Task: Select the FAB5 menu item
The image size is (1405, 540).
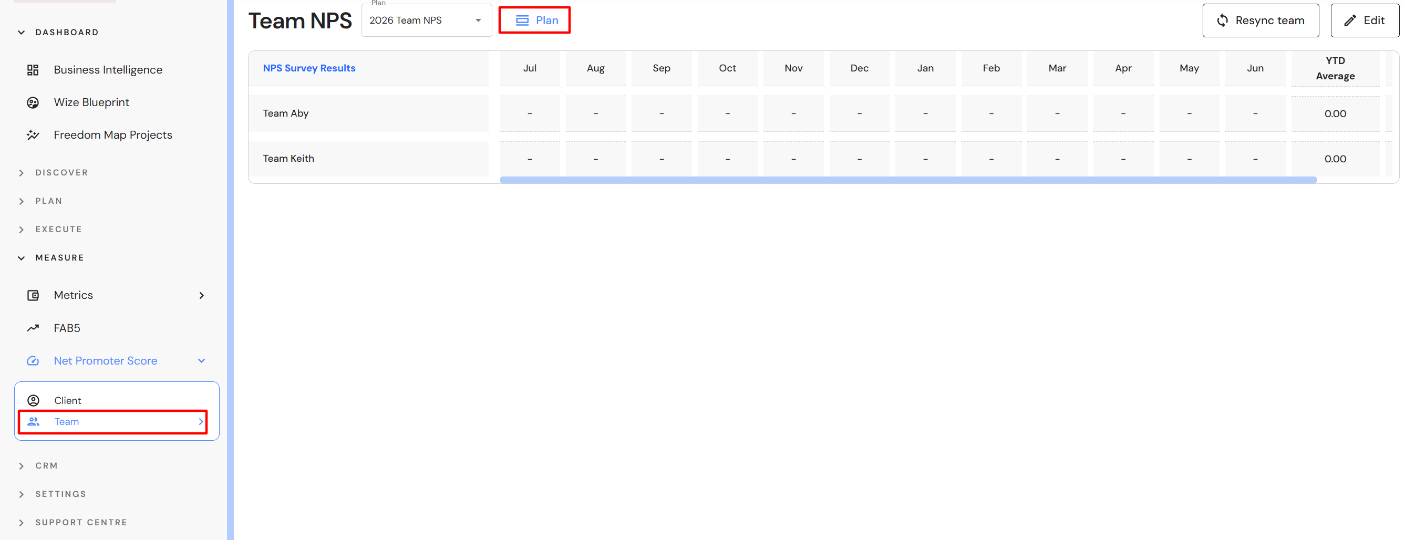Action: pos(67,328)
